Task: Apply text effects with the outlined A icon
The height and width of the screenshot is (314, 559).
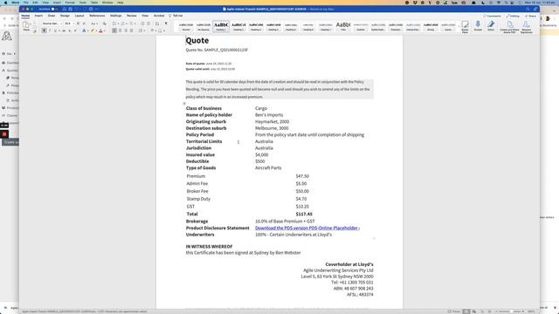Action: [84, 31]
